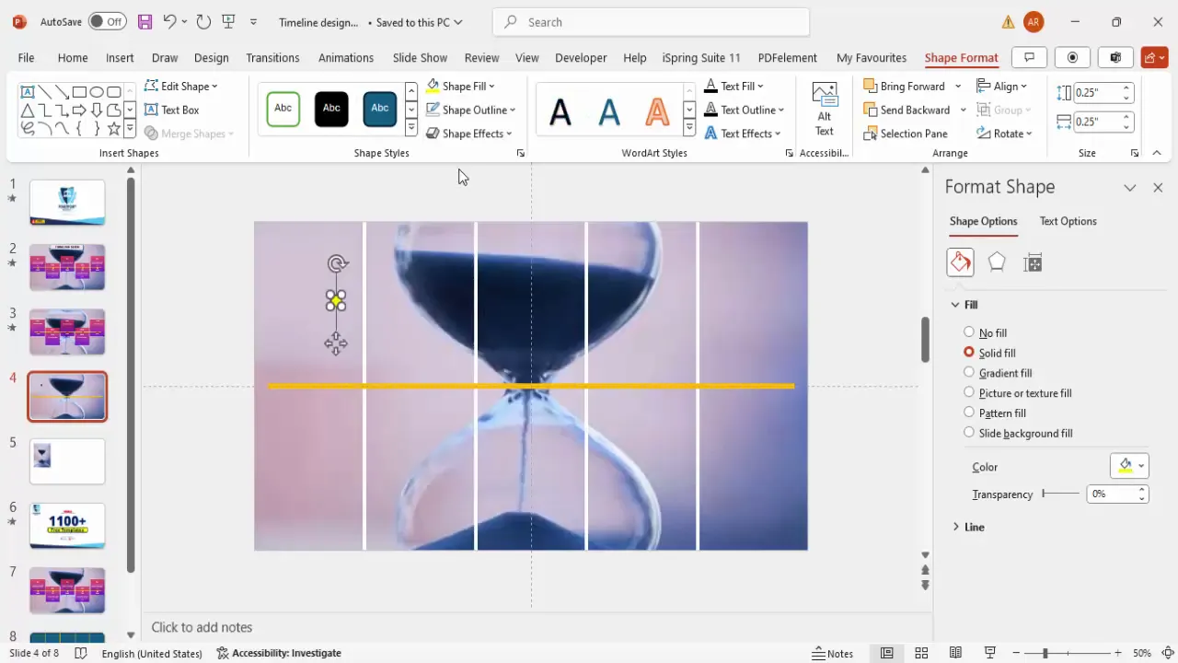Select Fill & Line icon in Format Shape
The width and height of the screenshot is (1178, 663).
point(960,262)
